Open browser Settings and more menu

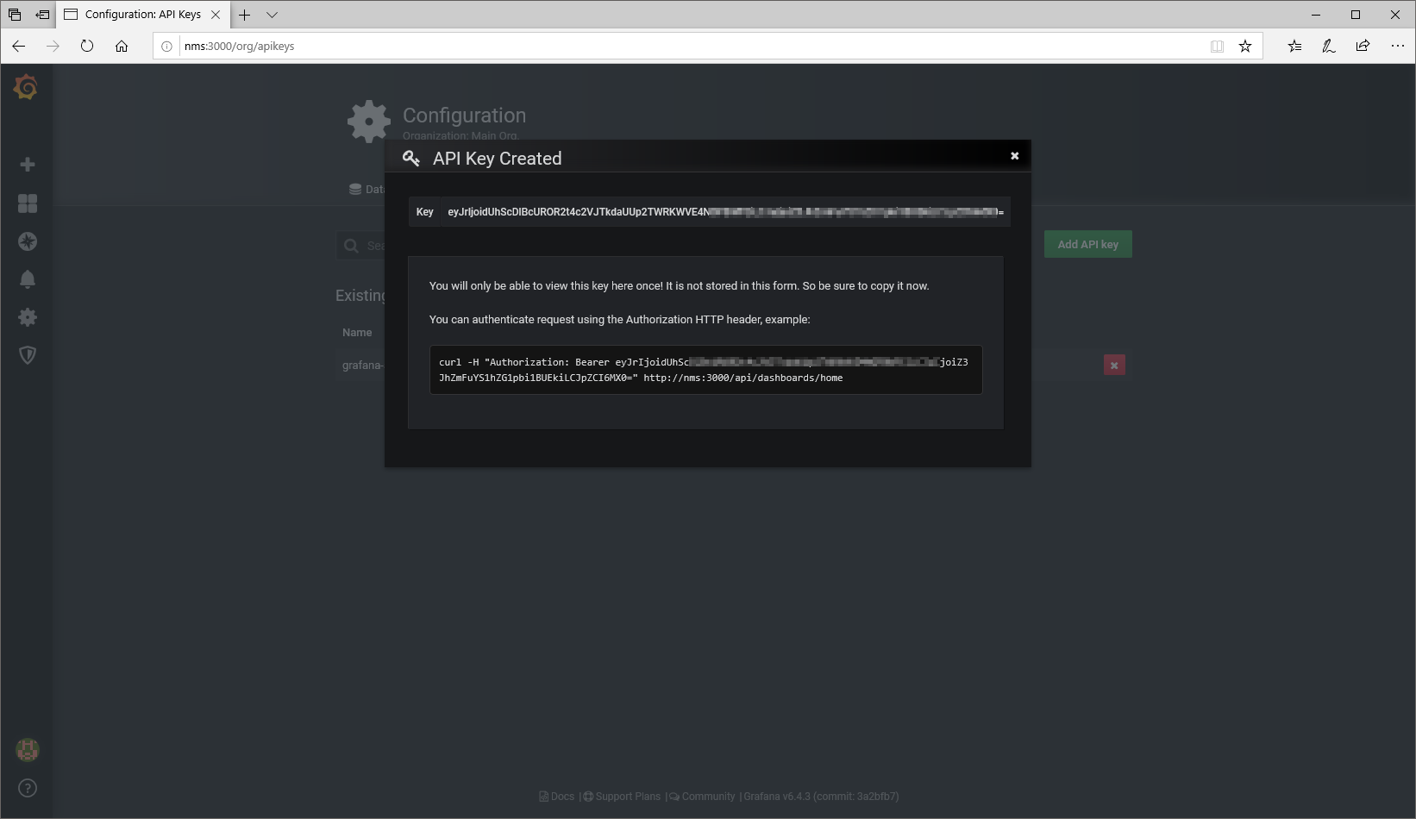tap(1397, 47)
